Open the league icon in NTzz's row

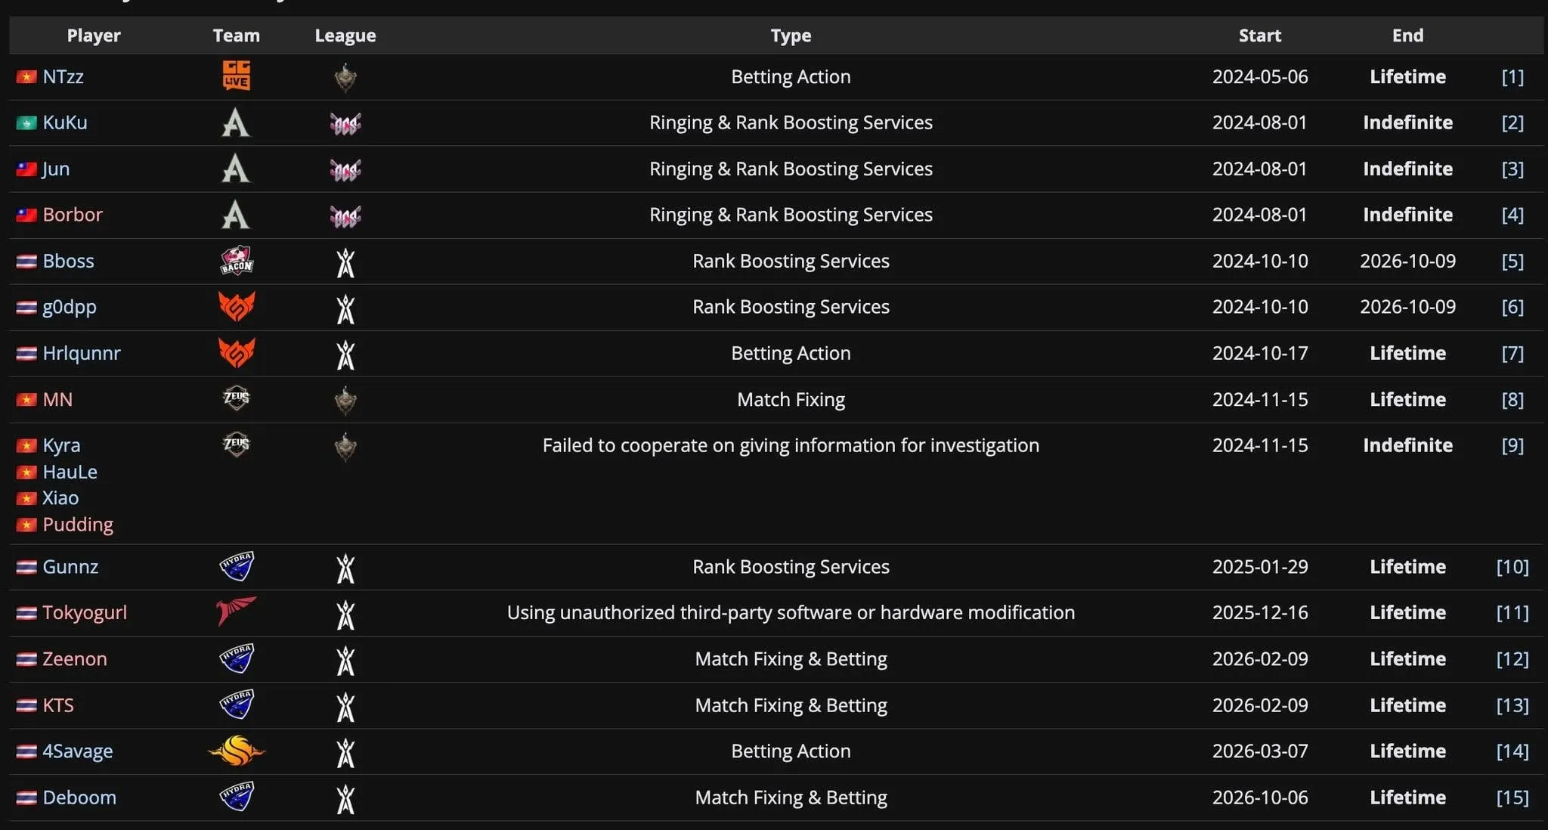(345, 77)
